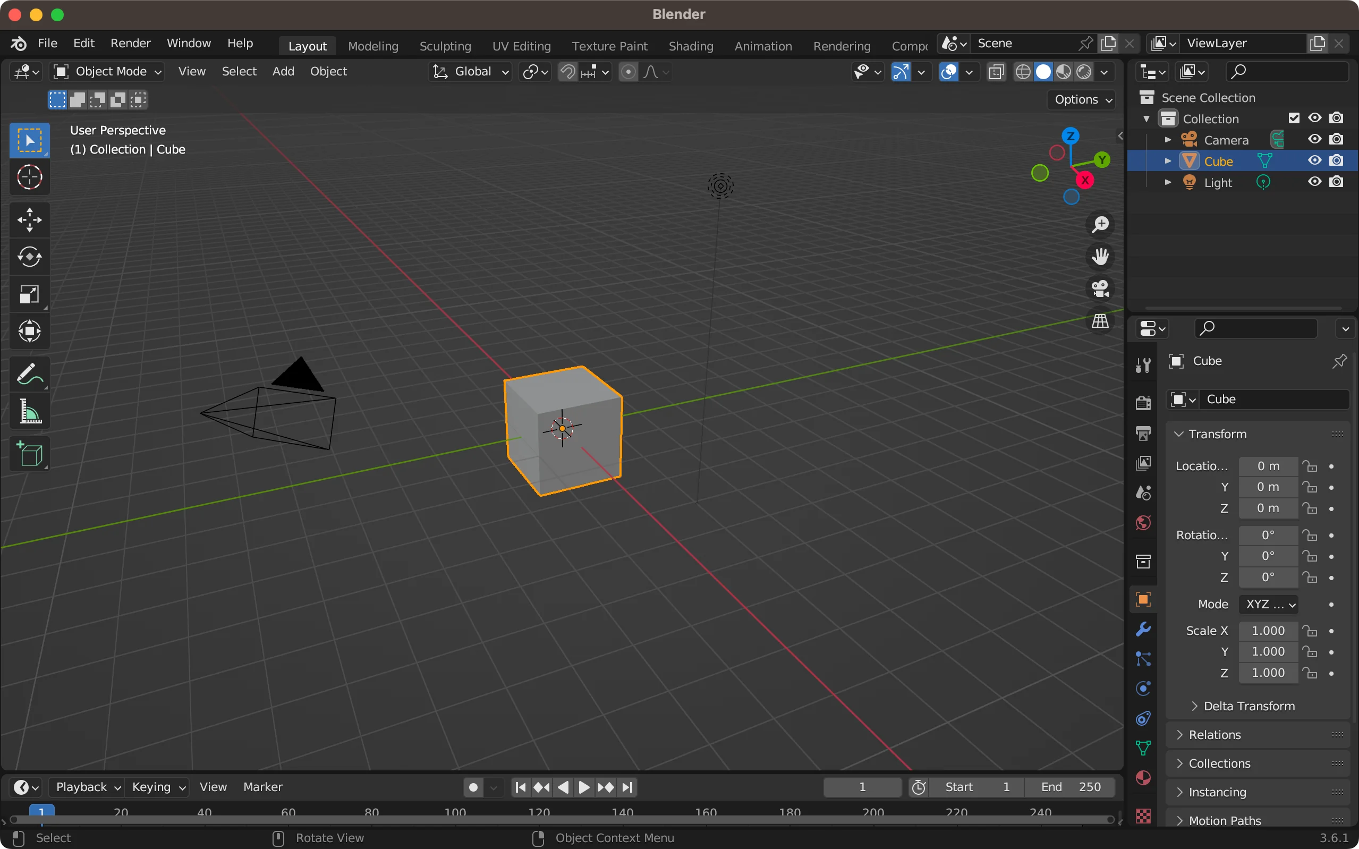Choose the Add Cube tool
The height and width of the screenshot is (849, 1359).
pos(29,454)
